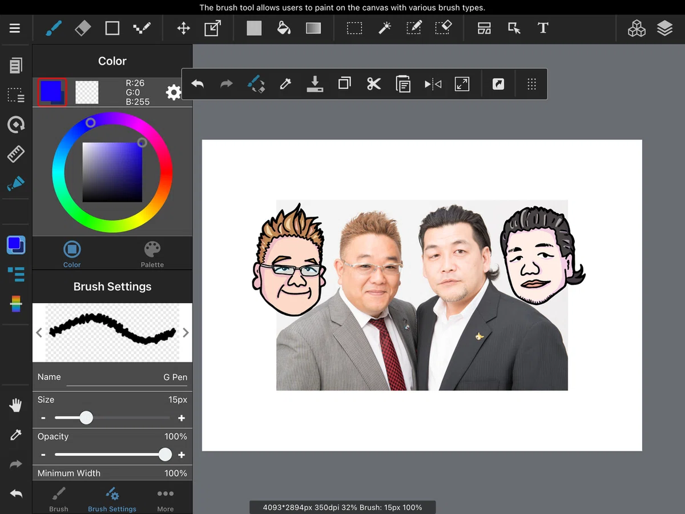Click the floating bar grid handle
Viewport: 685px width, 514px height.
pos(531,85)
